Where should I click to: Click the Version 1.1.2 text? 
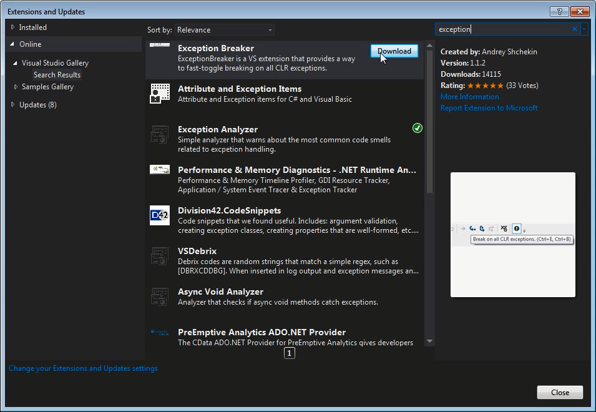[462, 63]
